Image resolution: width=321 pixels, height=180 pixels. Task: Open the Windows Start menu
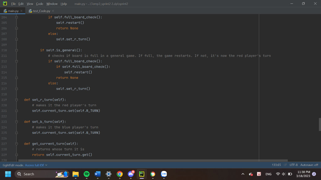tap(8, 174)
